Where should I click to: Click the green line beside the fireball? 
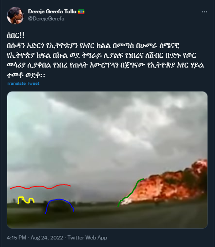pos(131,192)
